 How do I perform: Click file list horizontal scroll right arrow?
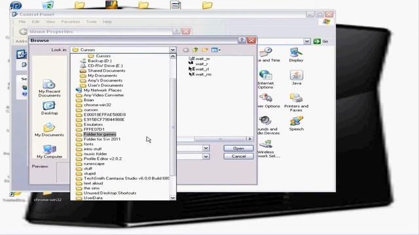[x=249, y=139]
